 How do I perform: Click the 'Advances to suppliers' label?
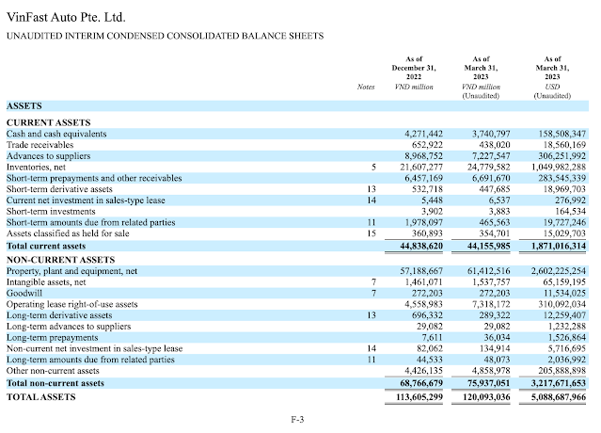click(48, 156)
